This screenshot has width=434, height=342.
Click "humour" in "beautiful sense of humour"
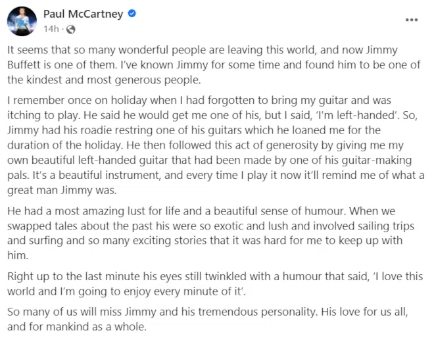325,211
